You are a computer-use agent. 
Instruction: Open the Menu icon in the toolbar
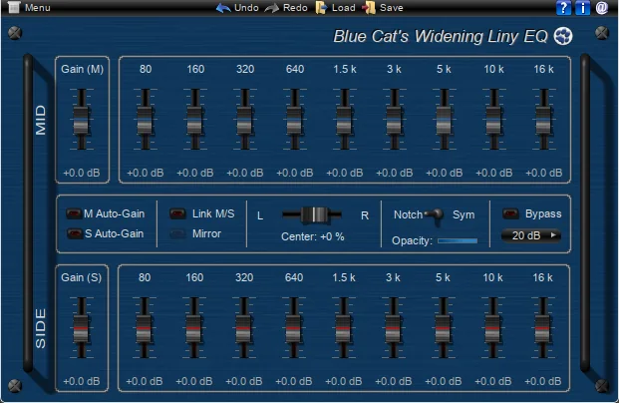pos(14,7)
